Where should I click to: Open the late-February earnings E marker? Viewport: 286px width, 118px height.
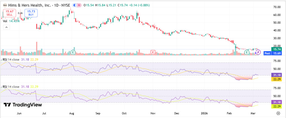pyautogui.click(x=247, y=52)
